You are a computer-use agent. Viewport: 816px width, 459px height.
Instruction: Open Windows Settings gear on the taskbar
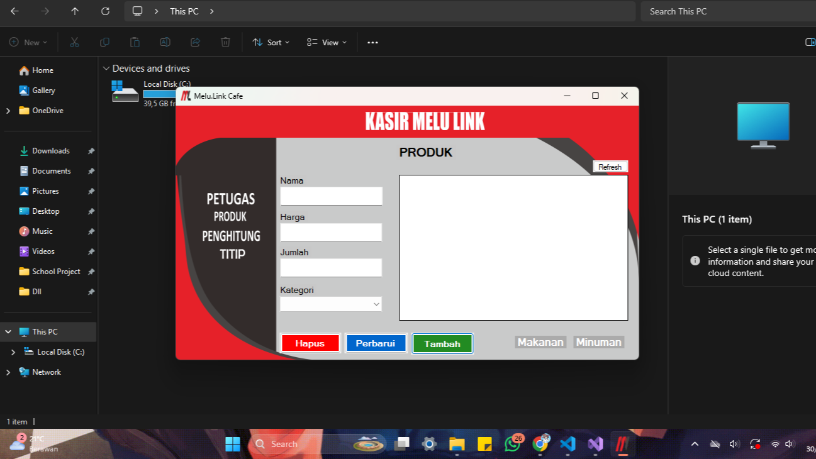(x=428, y=443)
